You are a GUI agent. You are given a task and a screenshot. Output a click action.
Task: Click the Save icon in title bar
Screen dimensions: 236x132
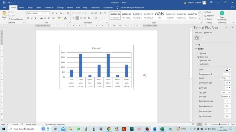pyautogui.click(x=4, y=3)
